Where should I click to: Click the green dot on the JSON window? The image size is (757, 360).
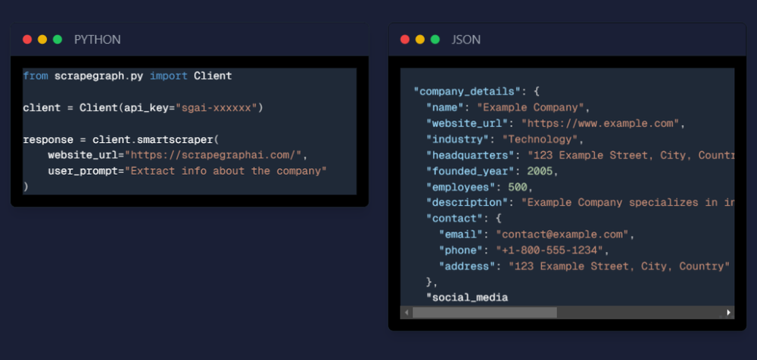(435, 39)
